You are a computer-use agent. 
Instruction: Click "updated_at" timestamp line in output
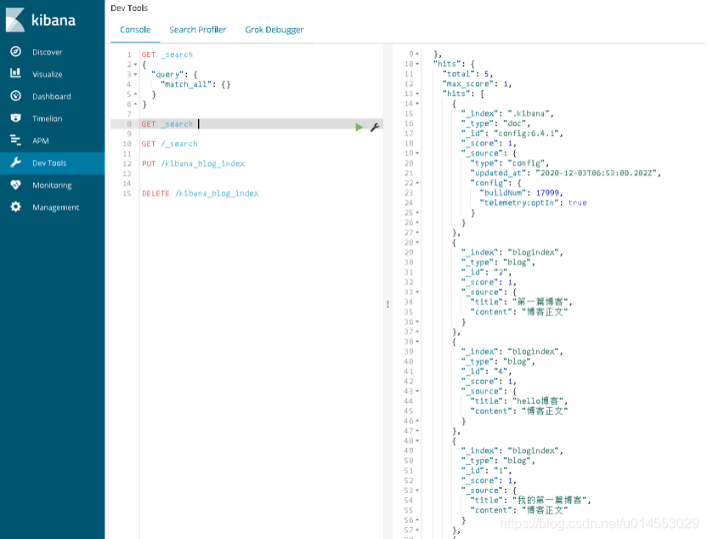pos(565,173)
